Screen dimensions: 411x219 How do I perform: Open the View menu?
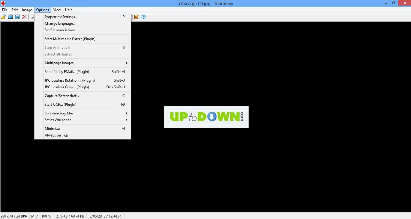(57, 10)
